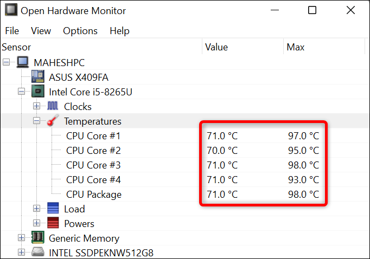Open the View menu
The image size is (370, 259).
(x=41, y=31)
